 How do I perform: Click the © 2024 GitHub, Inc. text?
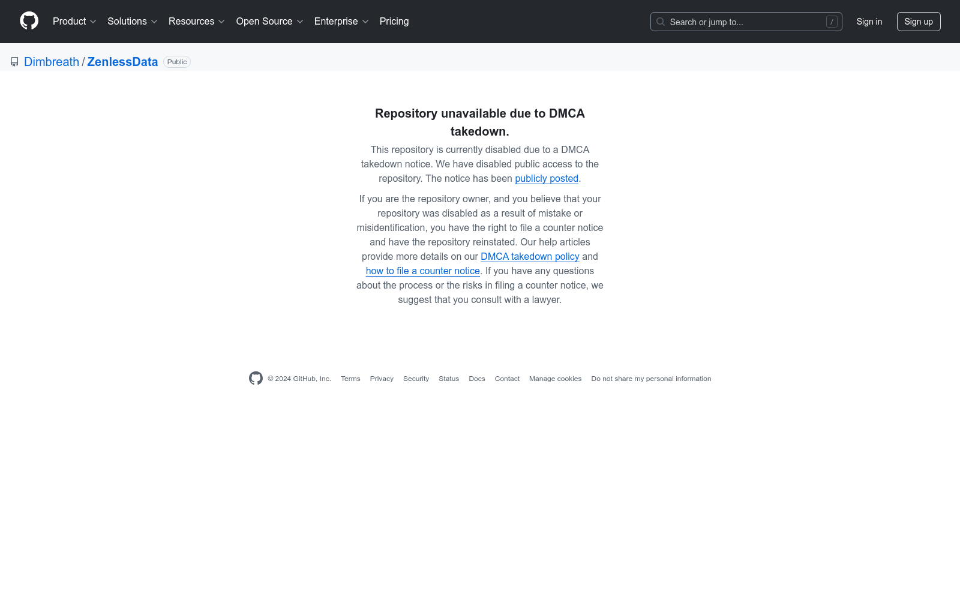coord(299,379)
